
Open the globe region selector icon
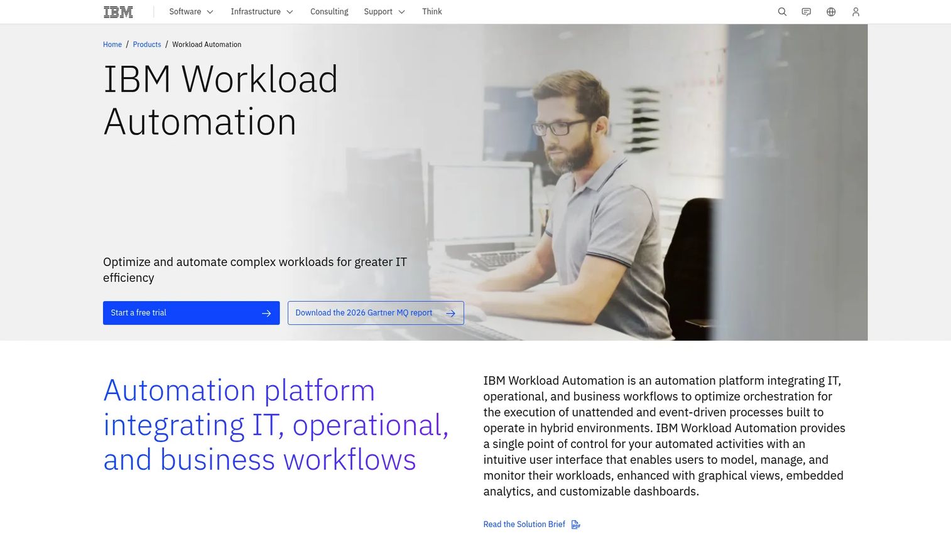tap(831, 12)
